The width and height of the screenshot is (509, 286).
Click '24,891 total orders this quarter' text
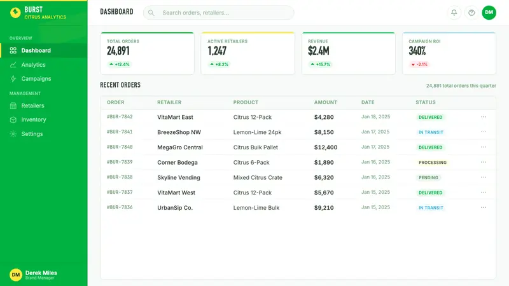tap(461, 86)
